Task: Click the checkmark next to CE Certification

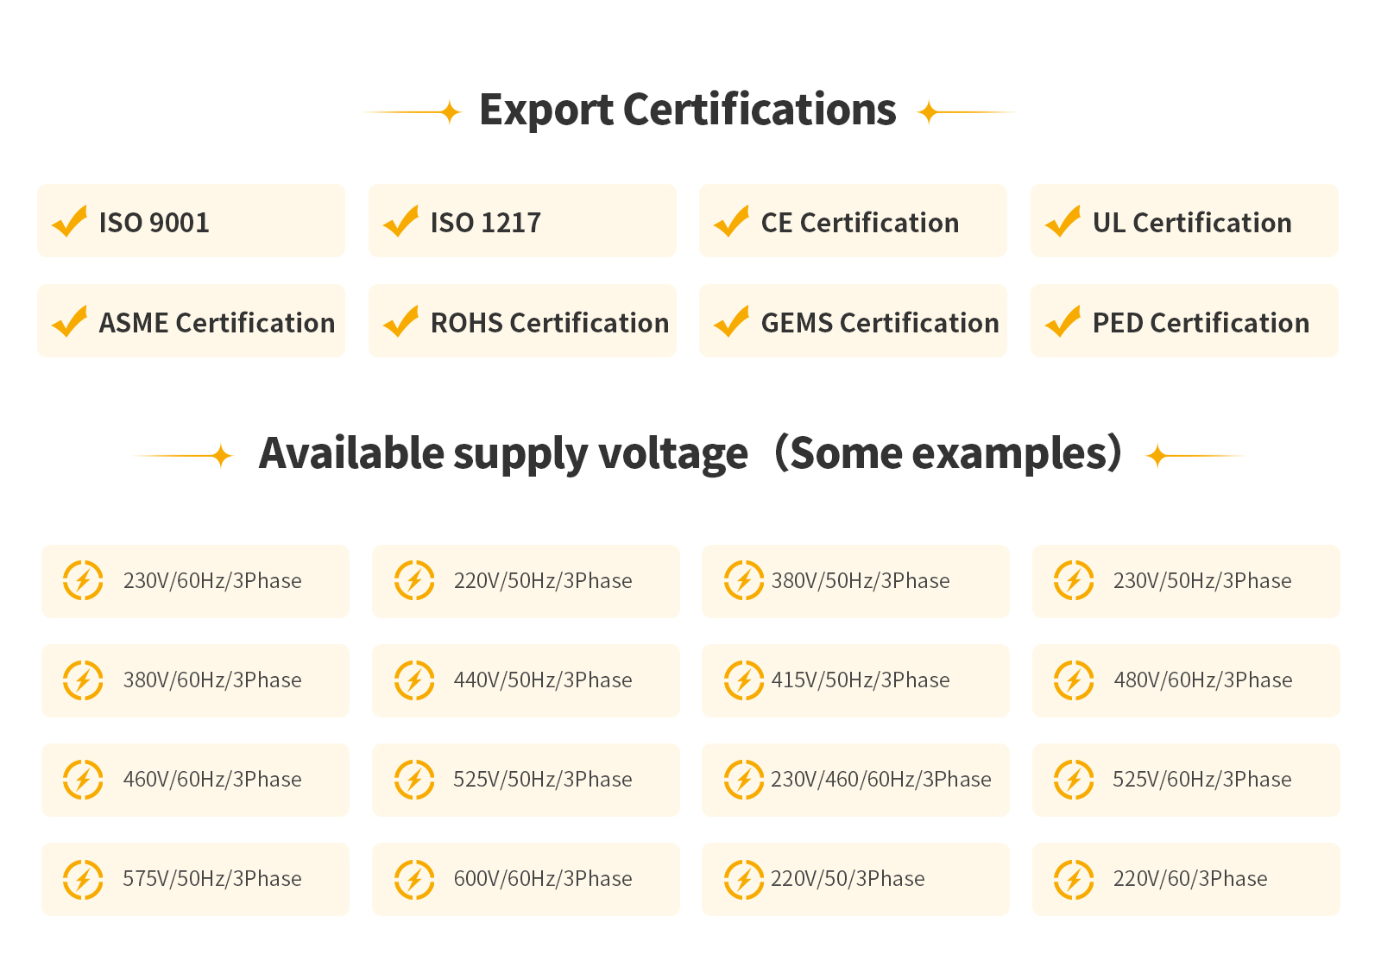Action: [x=732, y=221]
